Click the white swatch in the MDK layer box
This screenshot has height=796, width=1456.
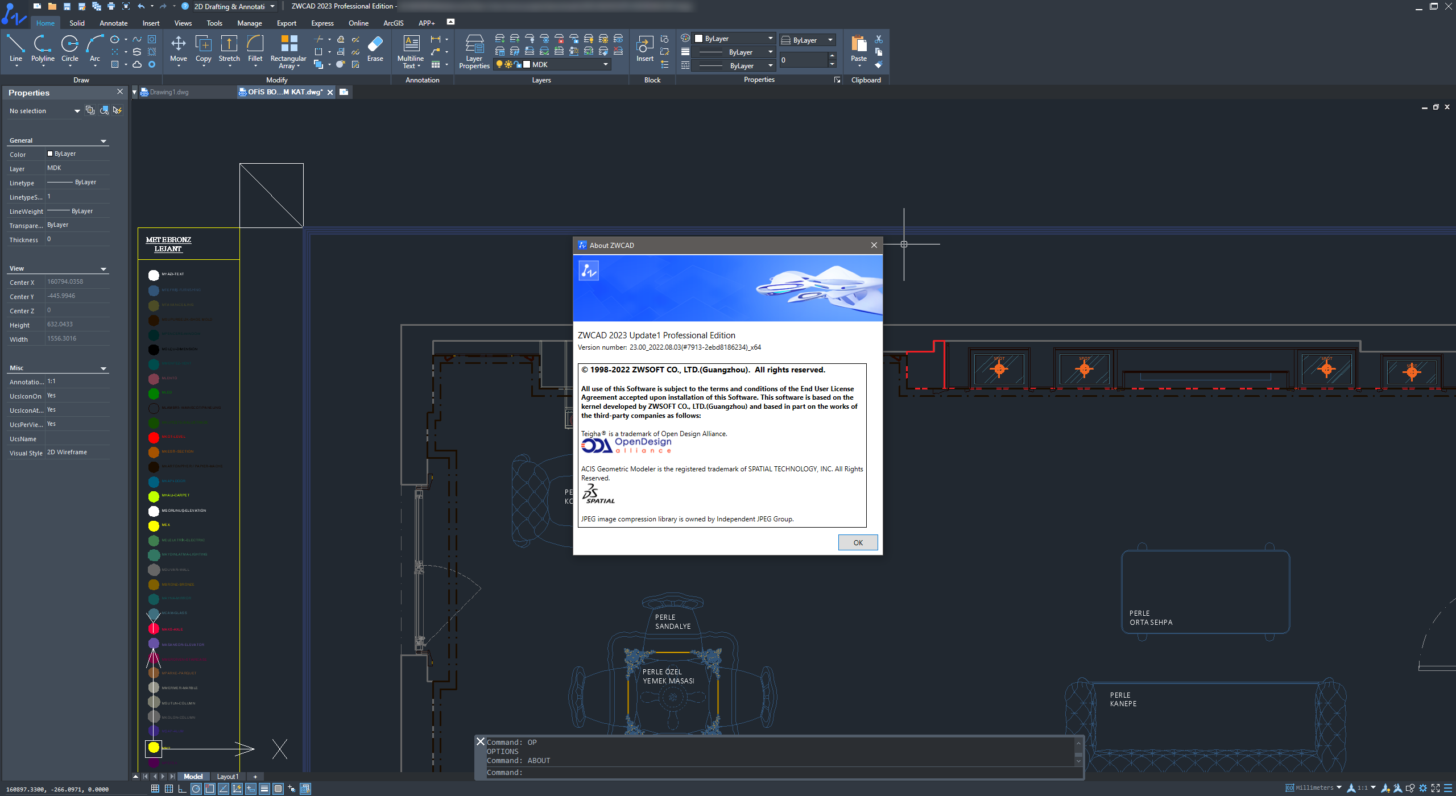click(527, 65)
